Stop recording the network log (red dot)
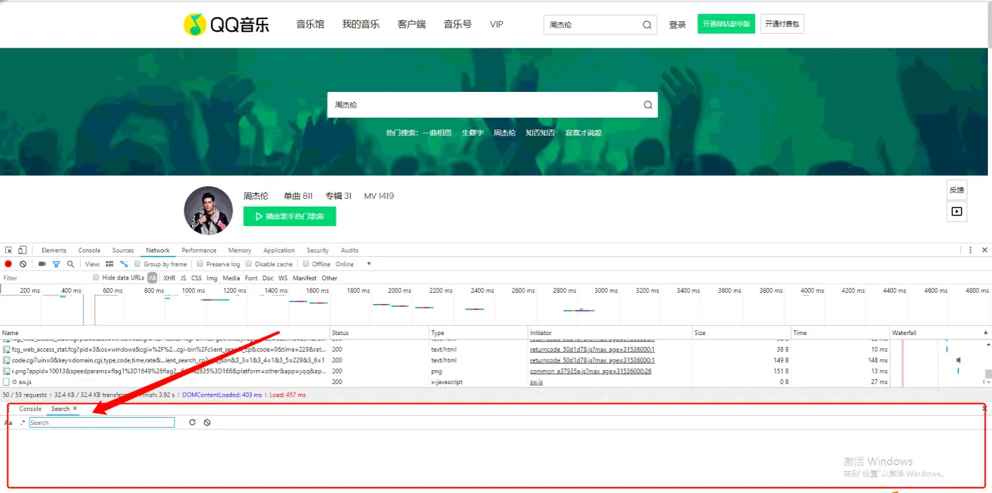 point(9,264)
